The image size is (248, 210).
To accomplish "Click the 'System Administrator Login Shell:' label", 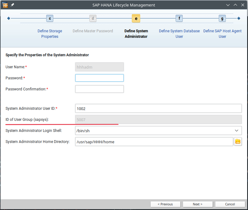I will (34, 131).
